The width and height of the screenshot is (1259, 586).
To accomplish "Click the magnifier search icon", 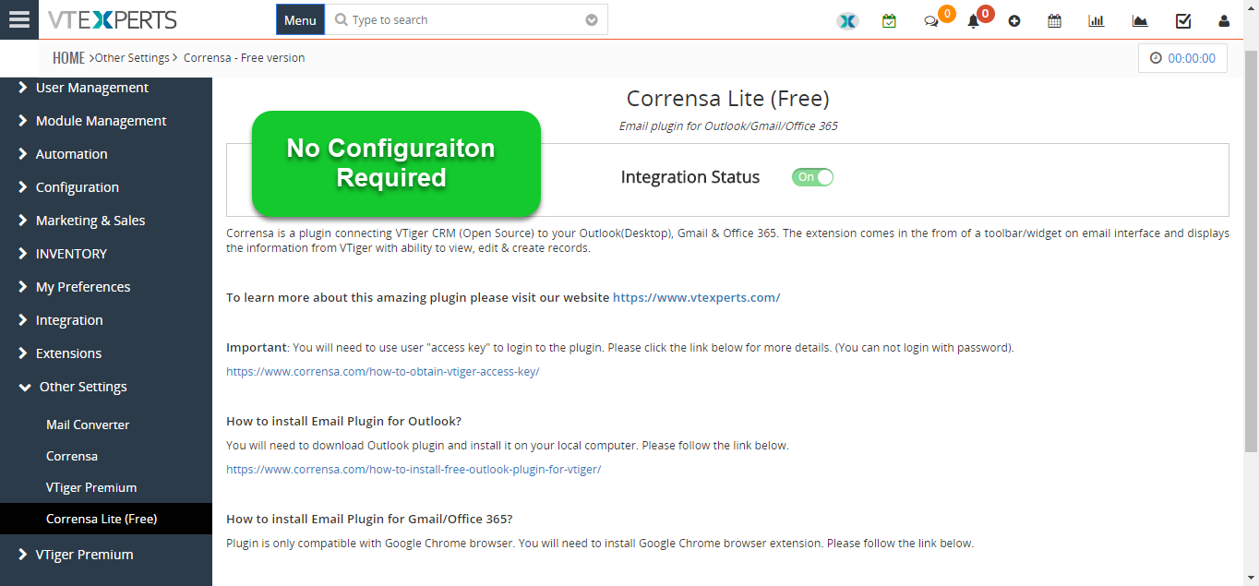I will tap(342, 20).
